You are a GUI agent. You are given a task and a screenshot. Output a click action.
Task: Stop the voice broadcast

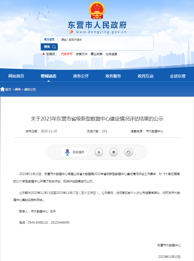[114, 152]
